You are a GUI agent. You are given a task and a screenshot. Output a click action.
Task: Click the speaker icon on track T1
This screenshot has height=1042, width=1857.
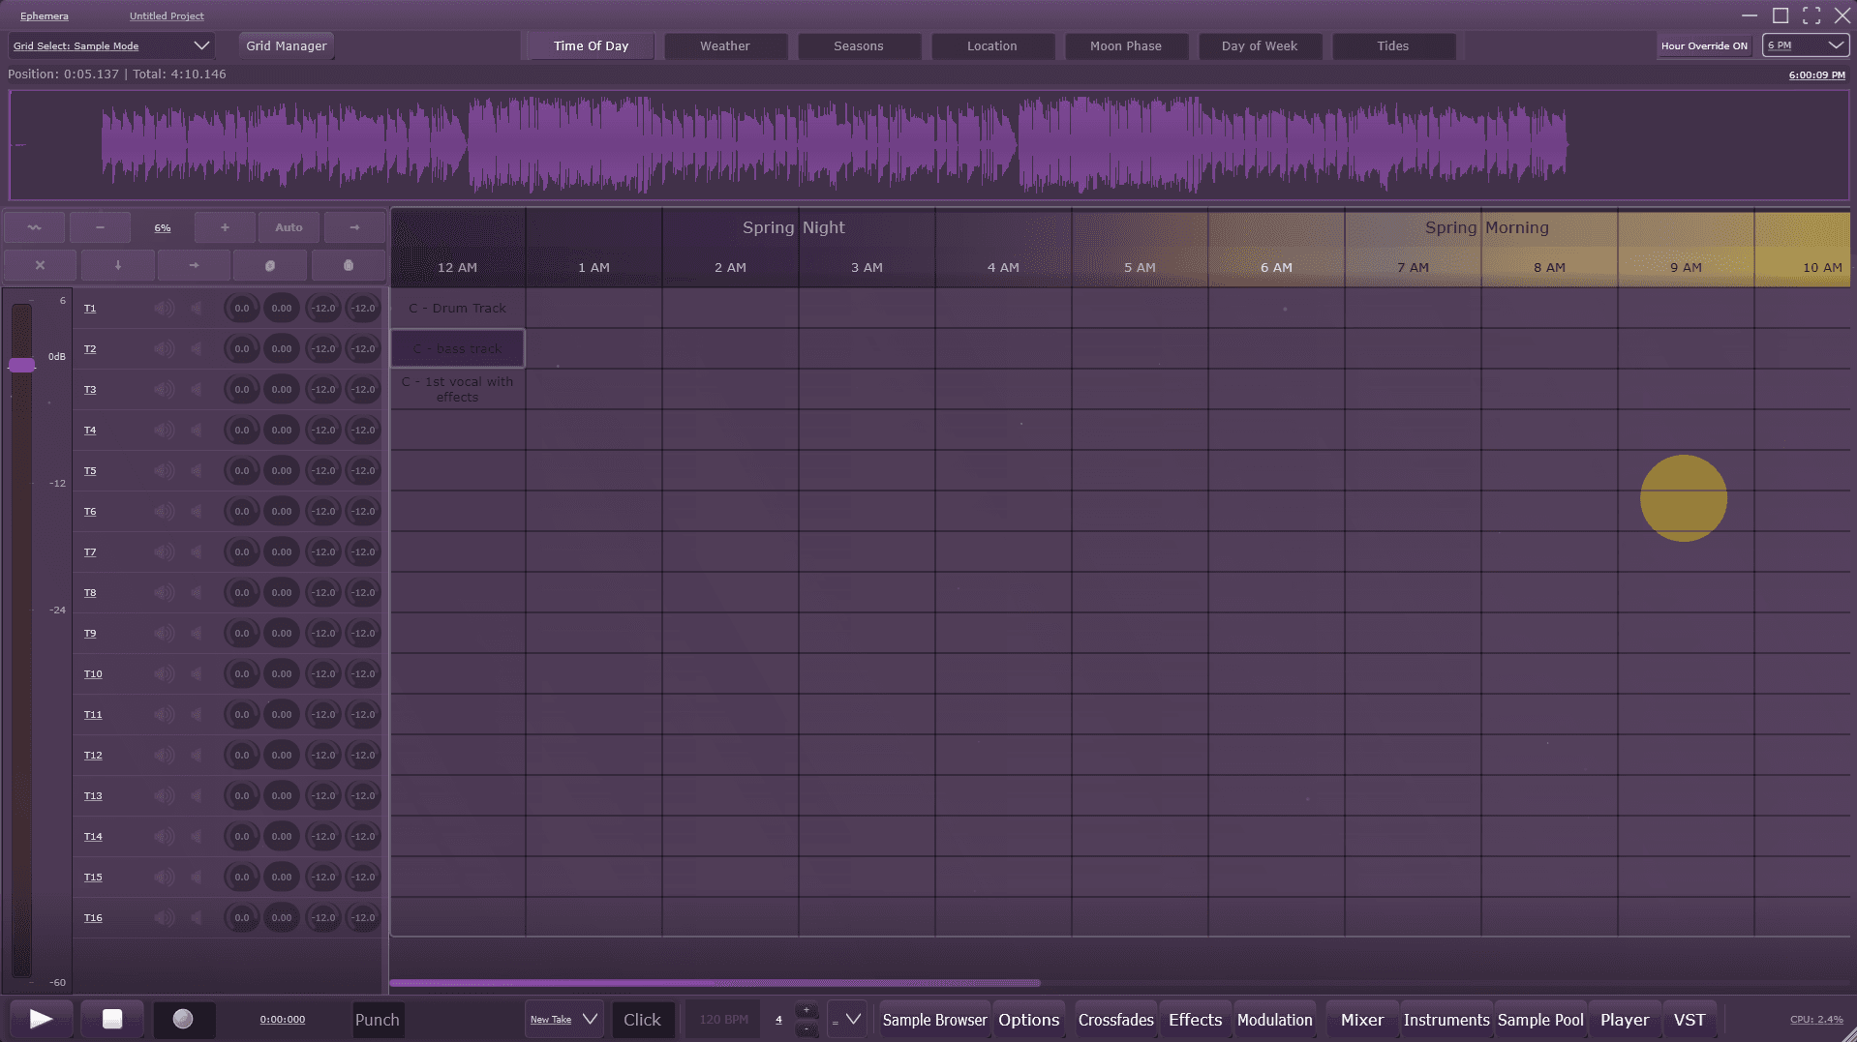pyautogui.click(x=164, y=309)
